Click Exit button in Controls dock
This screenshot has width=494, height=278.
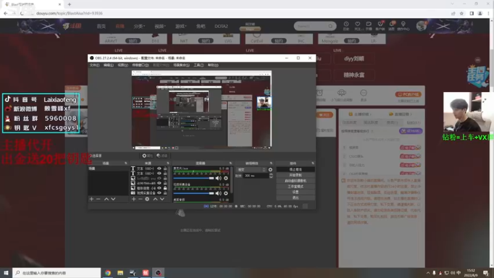click(295, 198)
